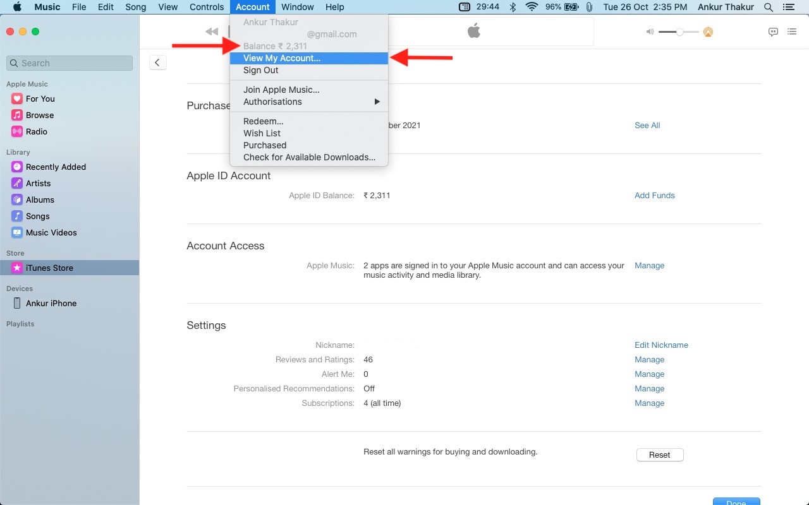Viewport: 809px width, 505px height.
Task: Open the lyrics speech-bubble icon
Action: pos(773,32)
